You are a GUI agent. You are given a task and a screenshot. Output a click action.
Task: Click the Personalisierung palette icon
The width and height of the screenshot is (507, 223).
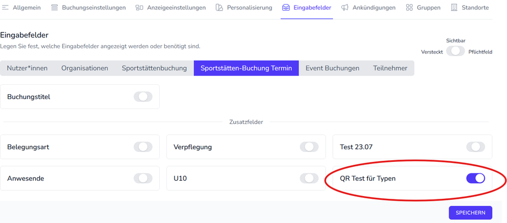tap(219, 8)
